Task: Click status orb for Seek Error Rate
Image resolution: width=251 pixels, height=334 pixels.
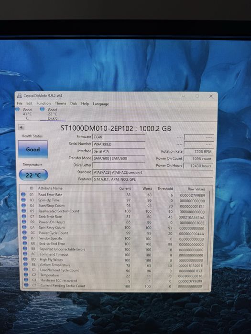Action: 24,217
